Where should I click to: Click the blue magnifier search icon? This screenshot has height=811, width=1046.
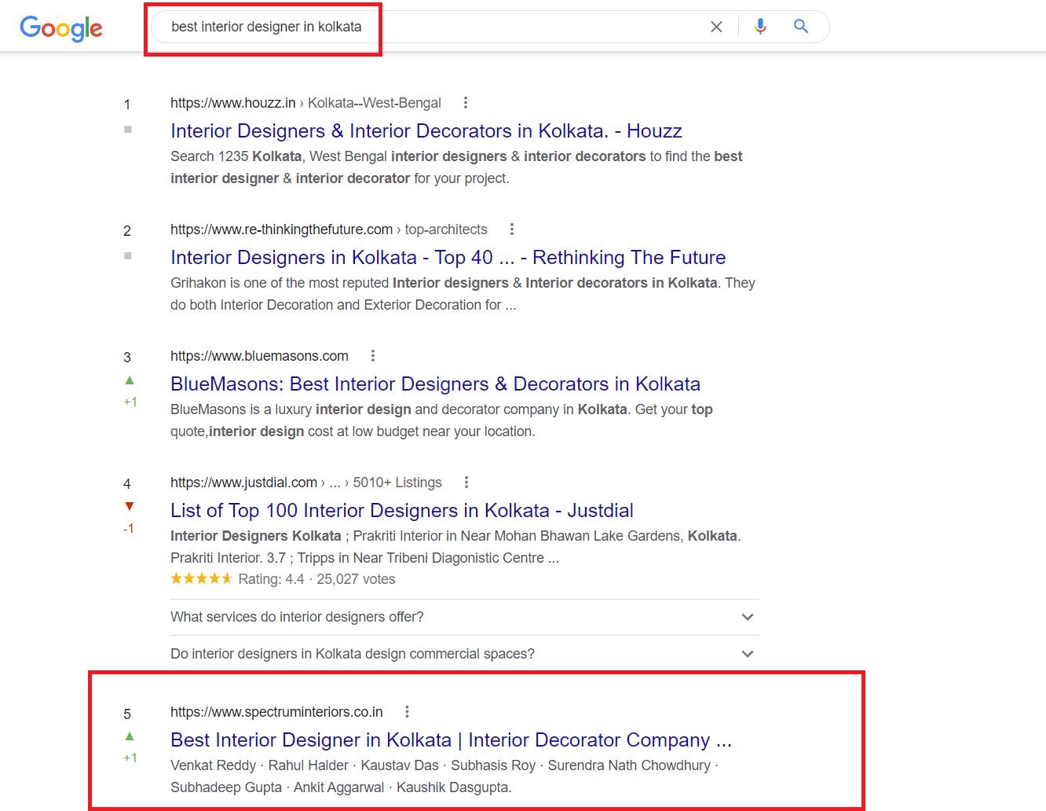point(801,27)
